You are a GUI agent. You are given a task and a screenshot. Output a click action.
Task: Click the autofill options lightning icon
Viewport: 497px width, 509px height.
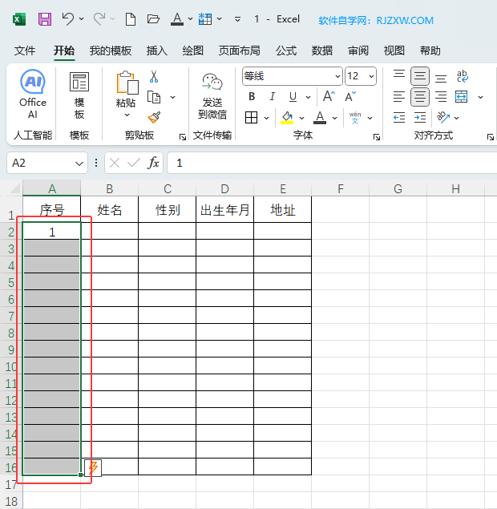[93, 468]
